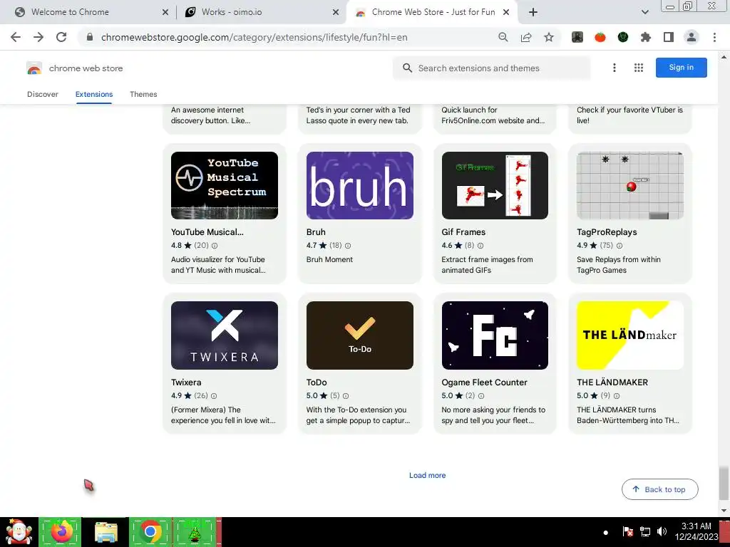The width and height of the screenshot is (730, 547).
Task: Click the chrome web store logo
Action: click(74, 68)
